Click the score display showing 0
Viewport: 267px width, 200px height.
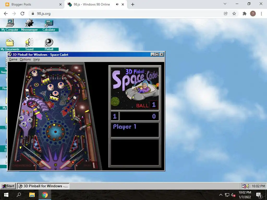pos(139,116)
